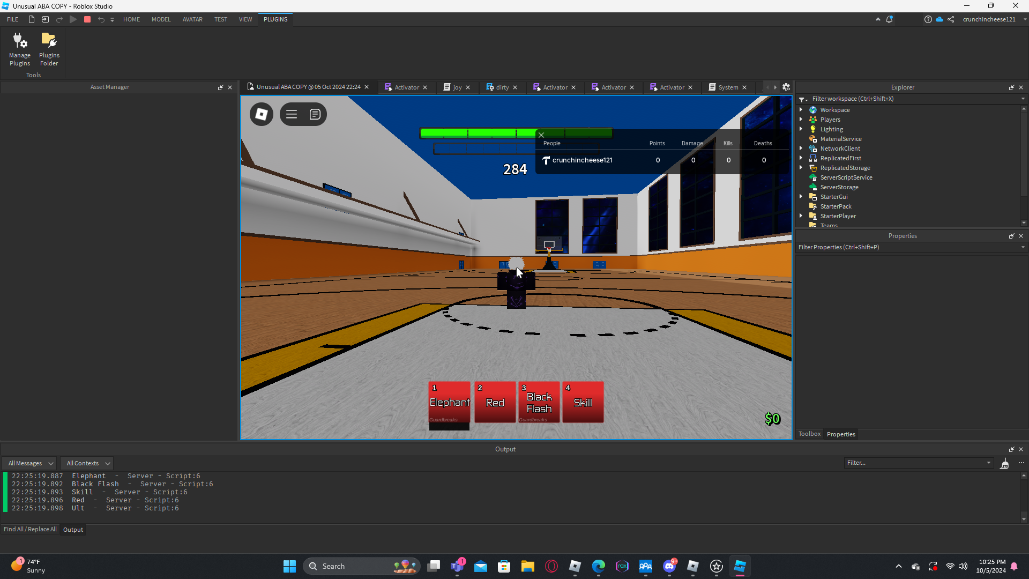Click the Roblox logo menu button in viewport
The width and height of the screenshot is (1029, 579).
[262, 114]
